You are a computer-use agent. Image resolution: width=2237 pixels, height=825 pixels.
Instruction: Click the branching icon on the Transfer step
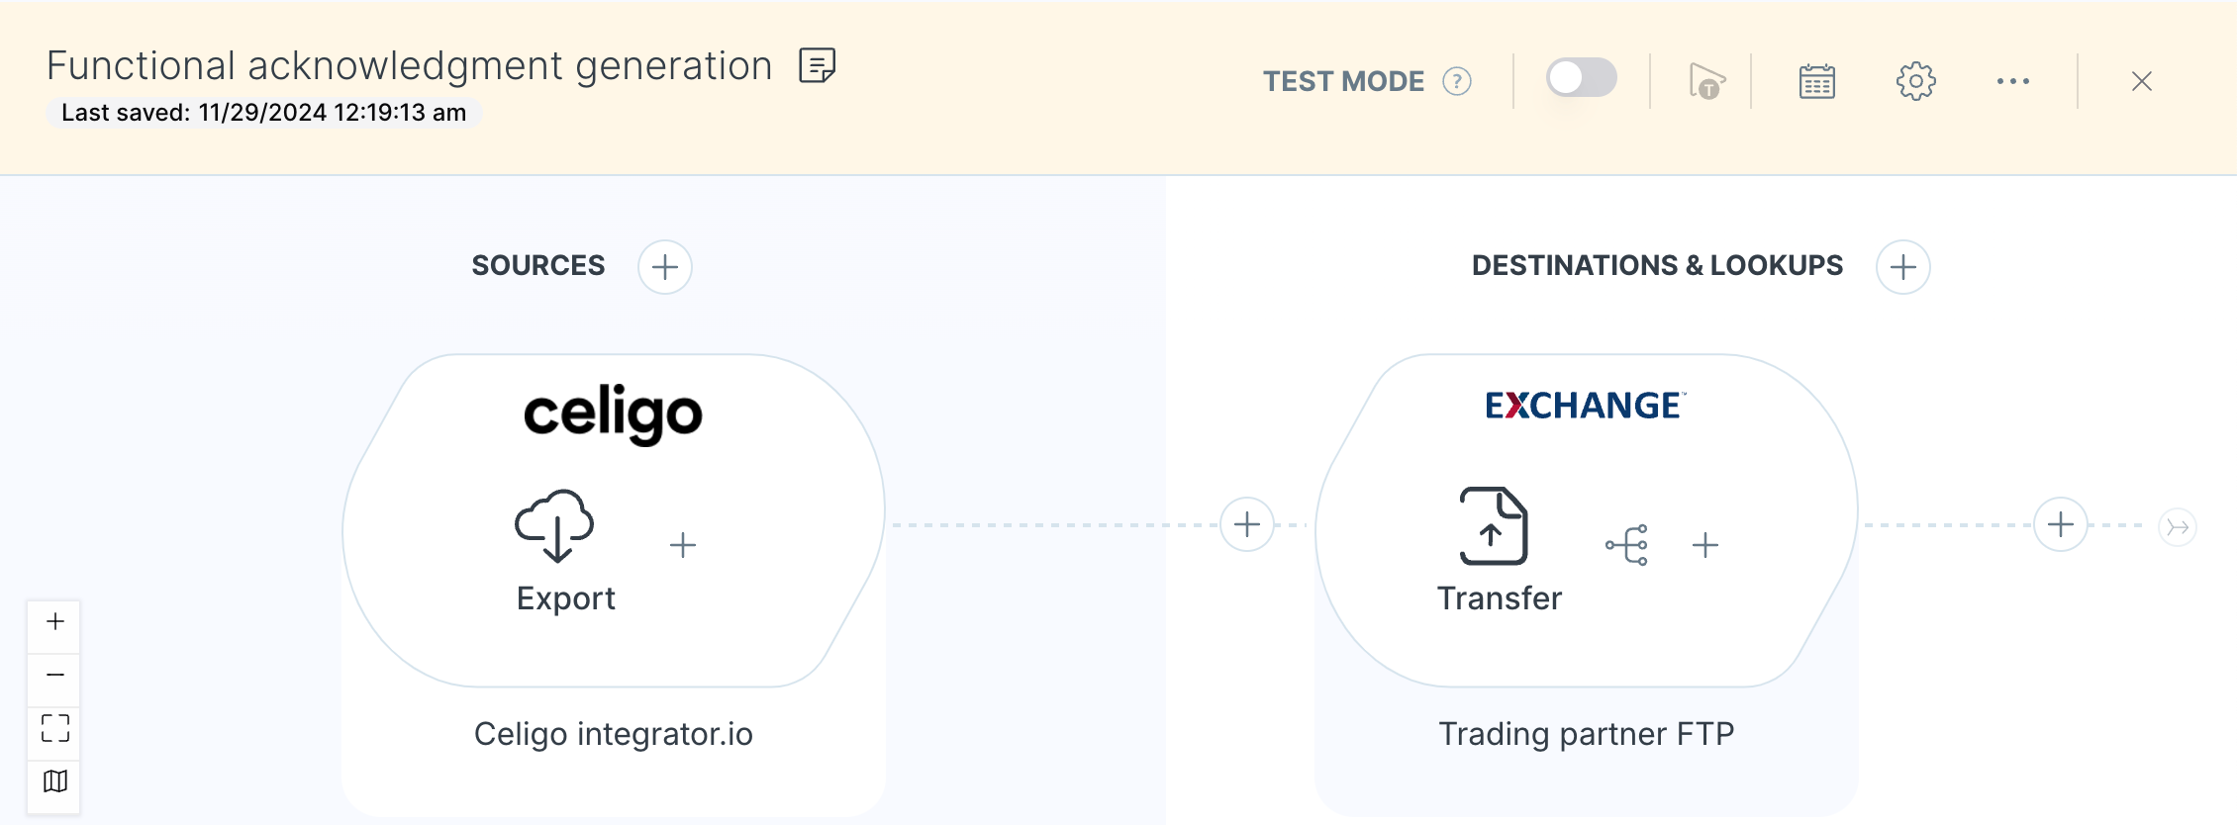click(1626, 544)
